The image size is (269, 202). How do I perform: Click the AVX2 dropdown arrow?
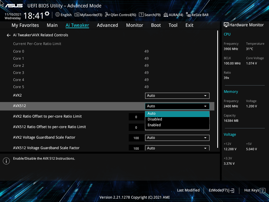coord(205,96)
